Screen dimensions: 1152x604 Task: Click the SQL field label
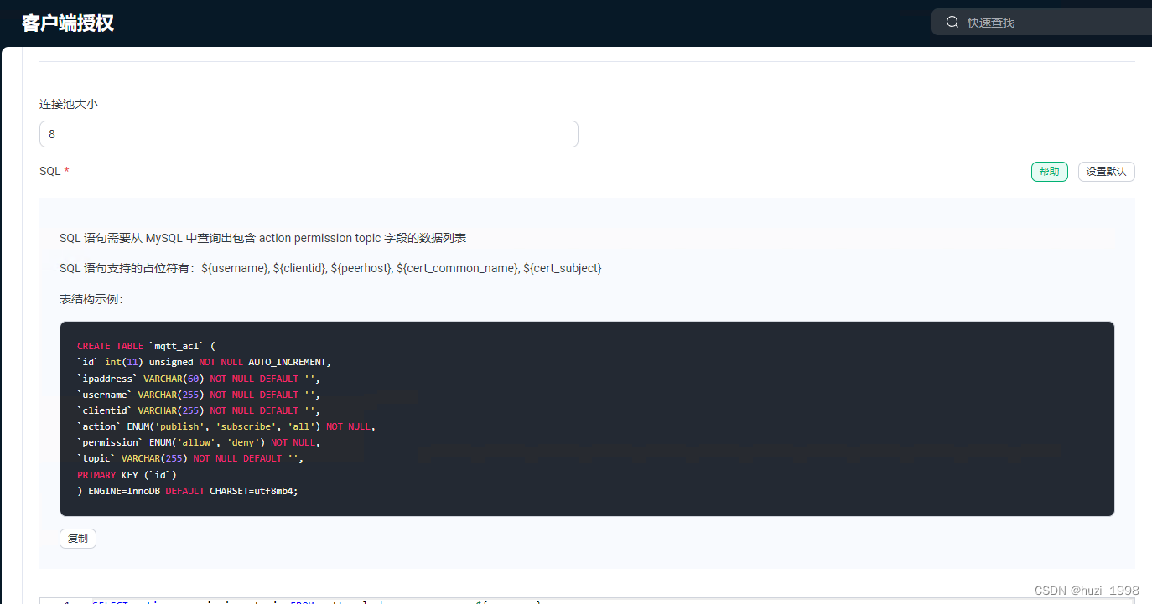point(54,171)
